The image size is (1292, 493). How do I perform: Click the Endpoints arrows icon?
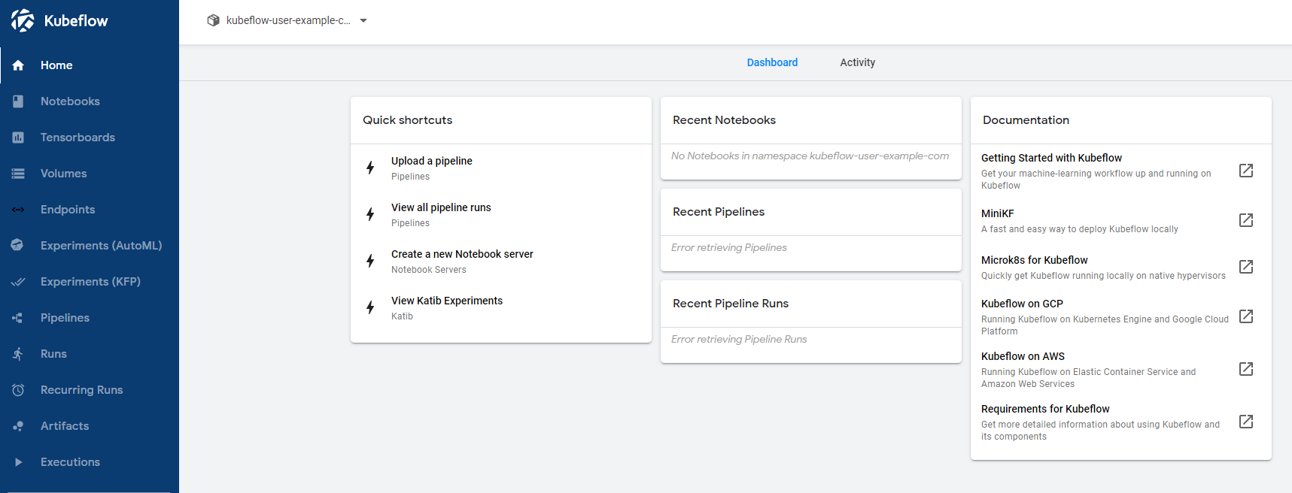[18, 210]
